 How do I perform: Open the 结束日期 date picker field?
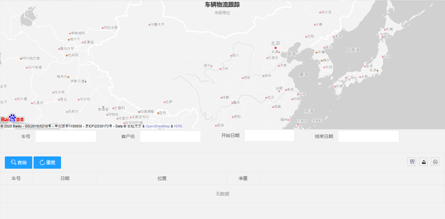click(x=368, y=136)
